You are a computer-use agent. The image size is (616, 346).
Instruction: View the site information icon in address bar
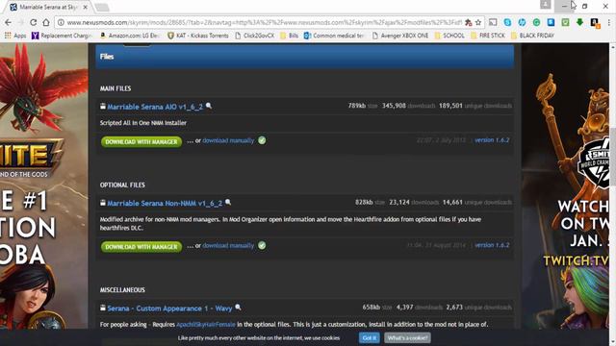click(x=61, y=22)
